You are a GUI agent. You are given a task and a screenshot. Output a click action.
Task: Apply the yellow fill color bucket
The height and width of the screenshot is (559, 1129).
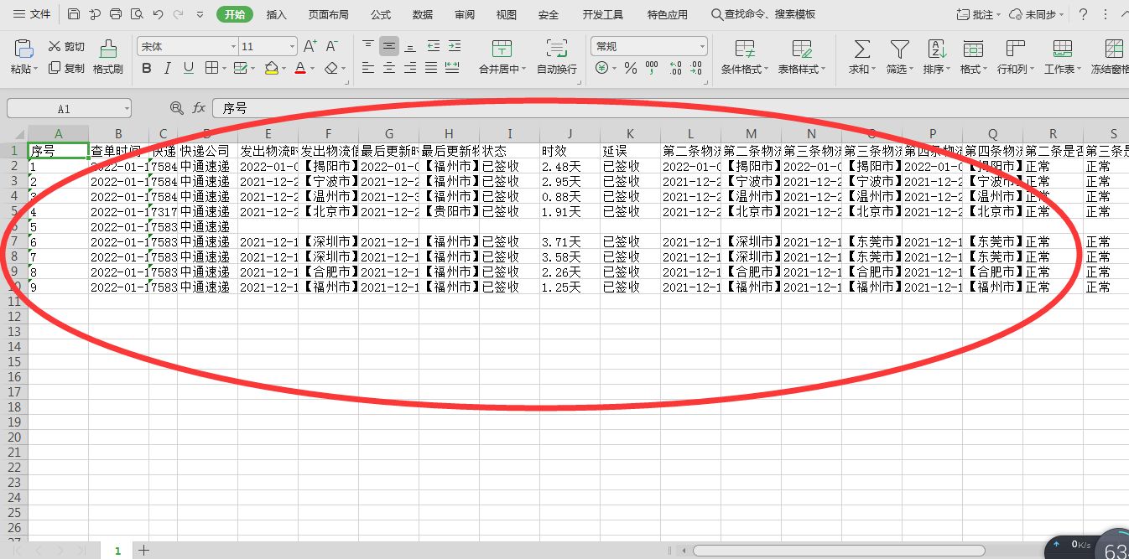coord(271,69)
